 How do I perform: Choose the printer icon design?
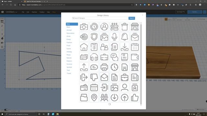coord(104,67)
